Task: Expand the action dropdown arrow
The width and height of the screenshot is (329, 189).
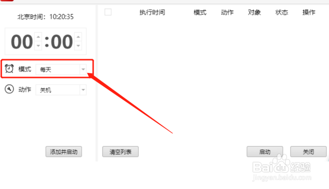Action: coord(83,90)
